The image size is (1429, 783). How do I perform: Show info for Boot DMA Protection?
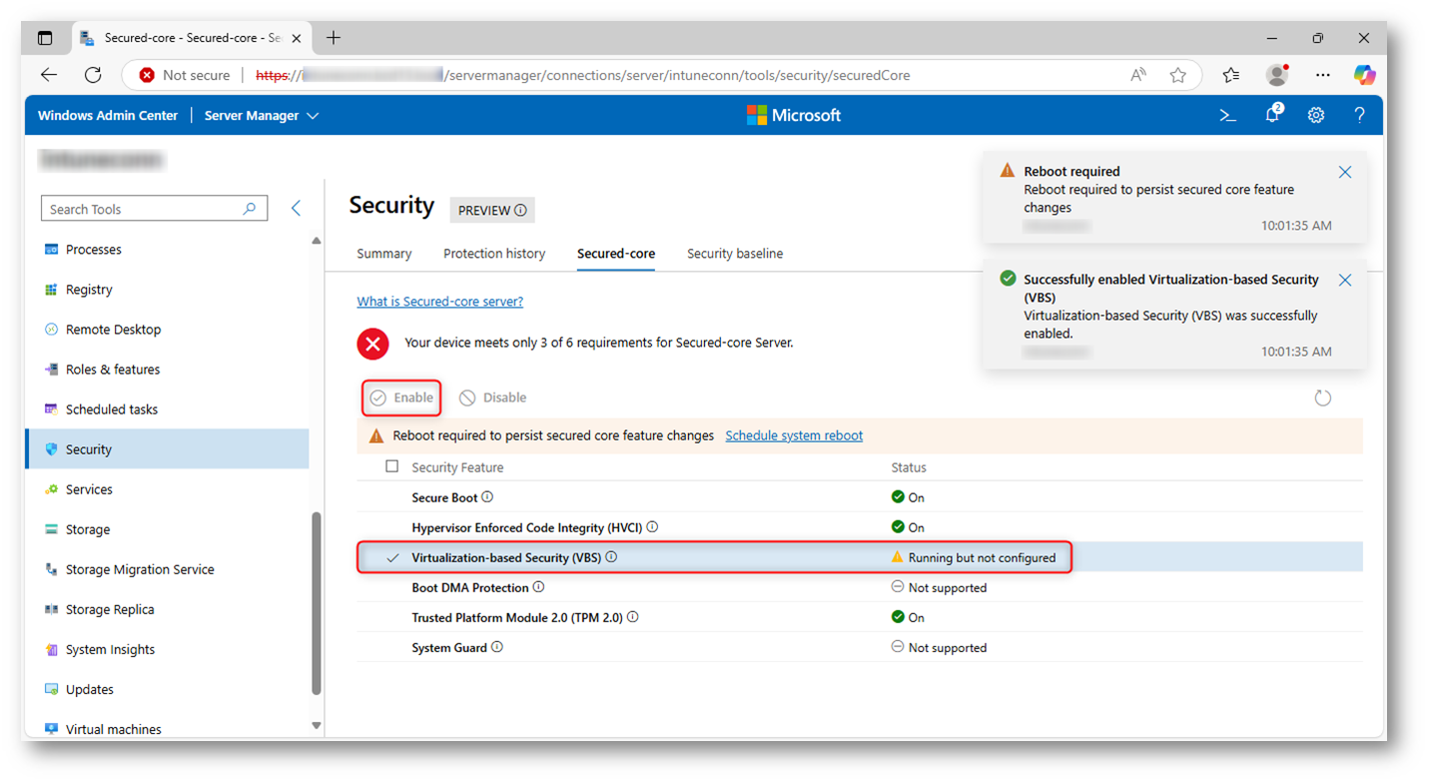(x=538, y=587)
